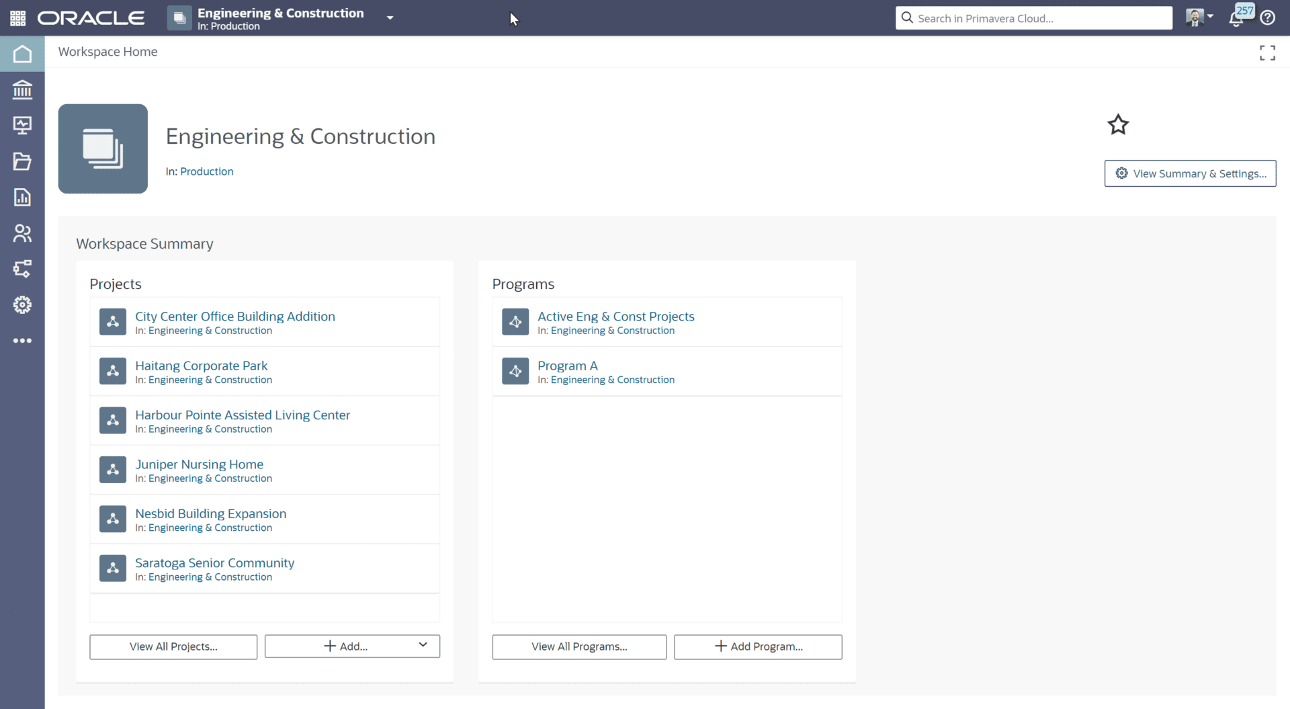The width and height of the screenshot is (1290, 709).
Task: Open the user profile avatar menu
Action: [1199, 17]
